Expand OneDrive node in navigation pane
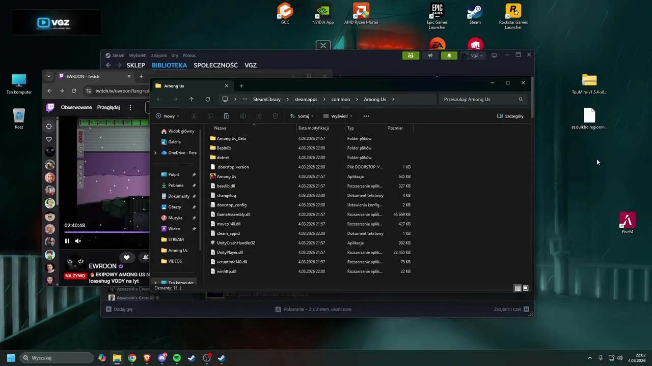This screenshot has width=652, height=366. (x=155, y=152)
